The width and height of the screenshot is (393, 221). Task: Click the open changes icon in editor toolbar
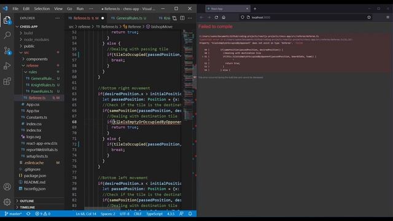pyautogui.click(x=174, y=18)
